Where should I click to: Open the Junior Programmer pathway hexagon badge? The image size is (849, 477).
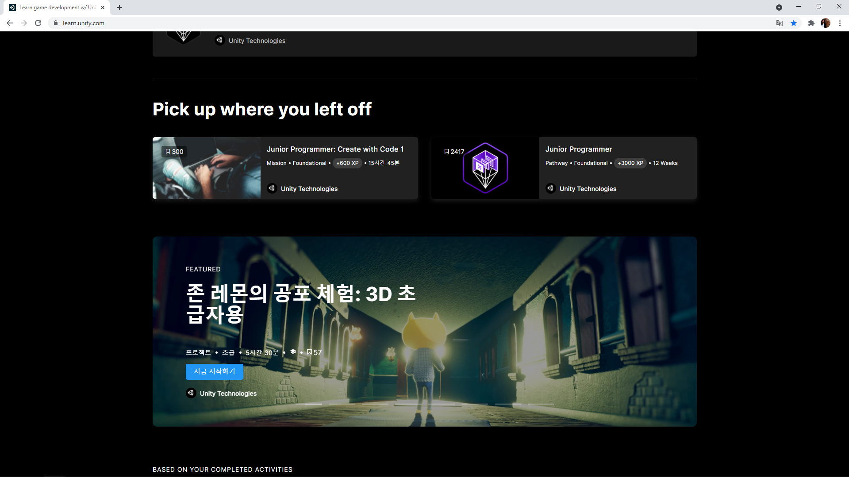(485, 168)
